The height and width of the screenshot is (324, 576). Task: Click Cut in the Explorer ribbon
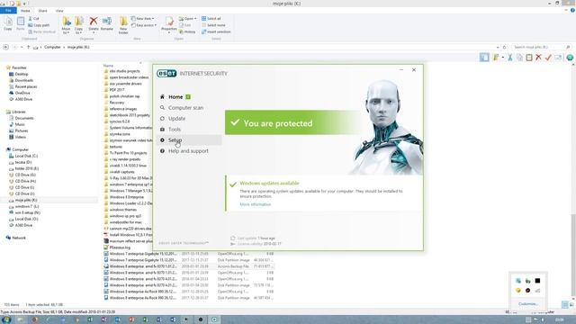(x=34, y=18)
